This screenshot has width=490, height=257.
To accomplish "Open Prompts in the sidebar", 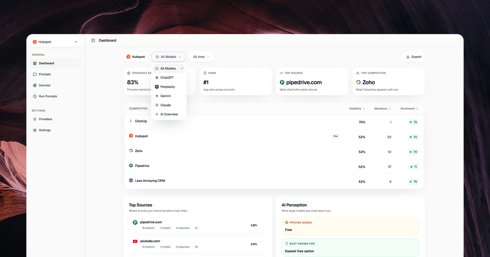I will point(56,74).
